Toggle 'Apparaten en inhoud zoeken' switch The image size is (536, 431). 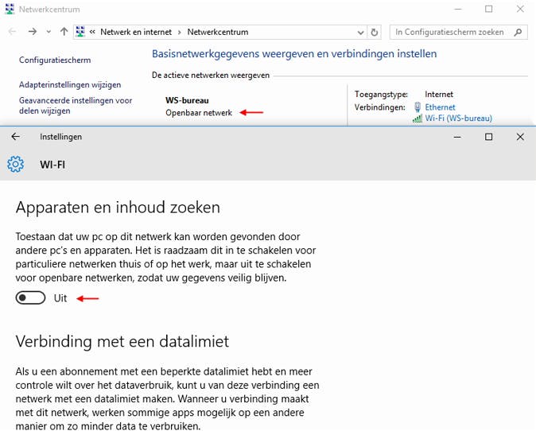pyautogui.click(x=30, y=298)
